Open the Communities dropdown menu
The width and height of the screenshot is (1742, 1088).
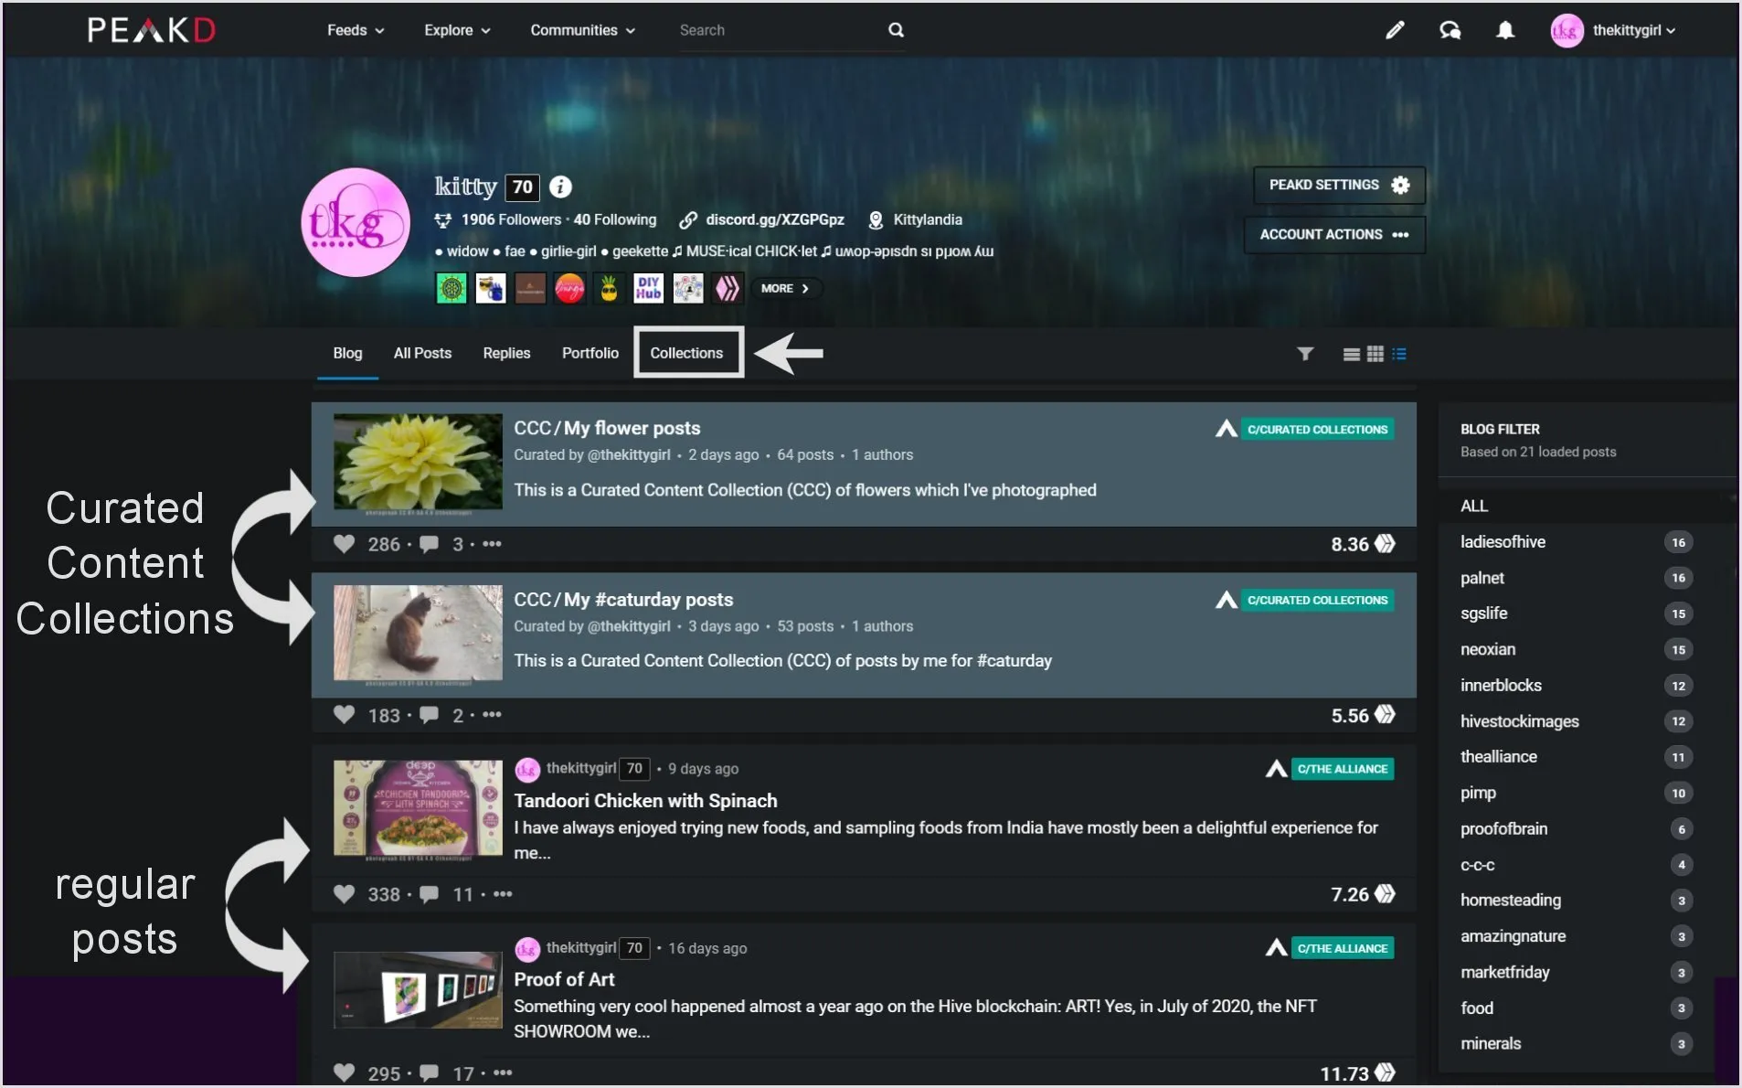[x=582, y=30]
